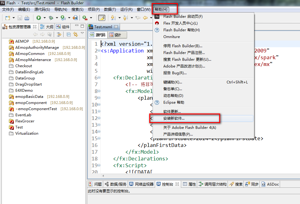Click the External Tools run icon

tap(85, 18)
